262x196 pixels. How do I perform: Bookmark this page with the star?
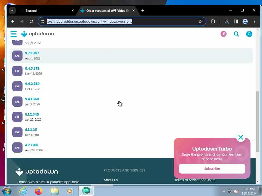pos(200,21)
